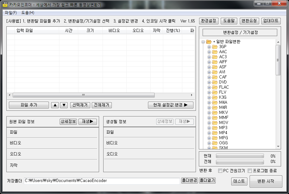Image resolution: width=289 pixels, height=194 pixels.
Task: Click the 비디오 column header
Action: 114,30
